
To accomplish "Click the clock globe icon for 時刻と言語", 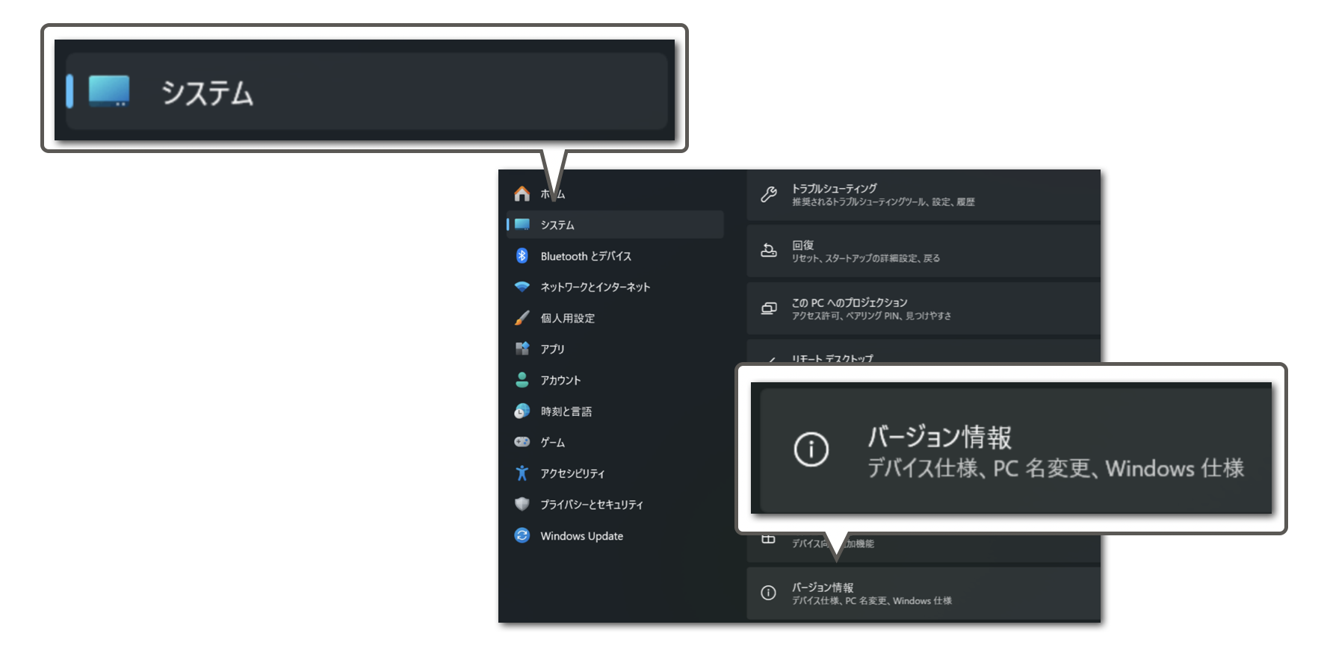I will pos(522,411).
